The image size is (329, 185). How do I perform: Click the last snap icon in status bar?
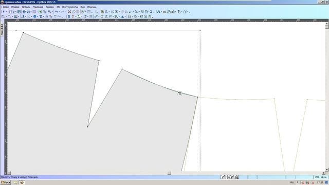236,177
